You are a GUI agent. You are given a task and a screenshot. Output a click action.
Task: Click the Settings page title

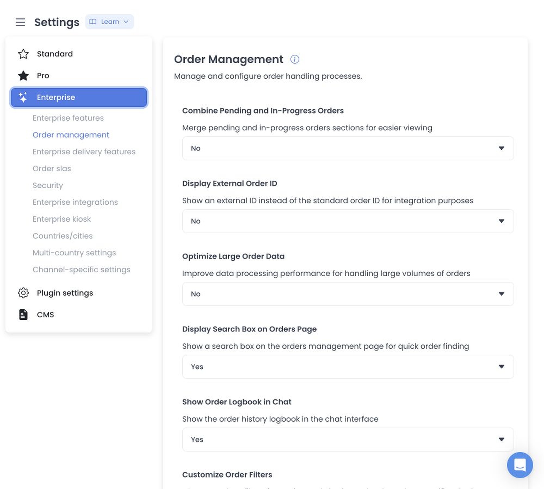click(x=57, y=22)
